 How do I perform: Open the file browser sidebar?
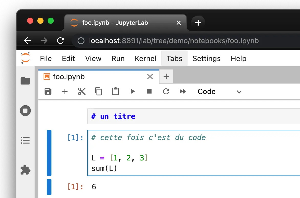click(25, 81)
